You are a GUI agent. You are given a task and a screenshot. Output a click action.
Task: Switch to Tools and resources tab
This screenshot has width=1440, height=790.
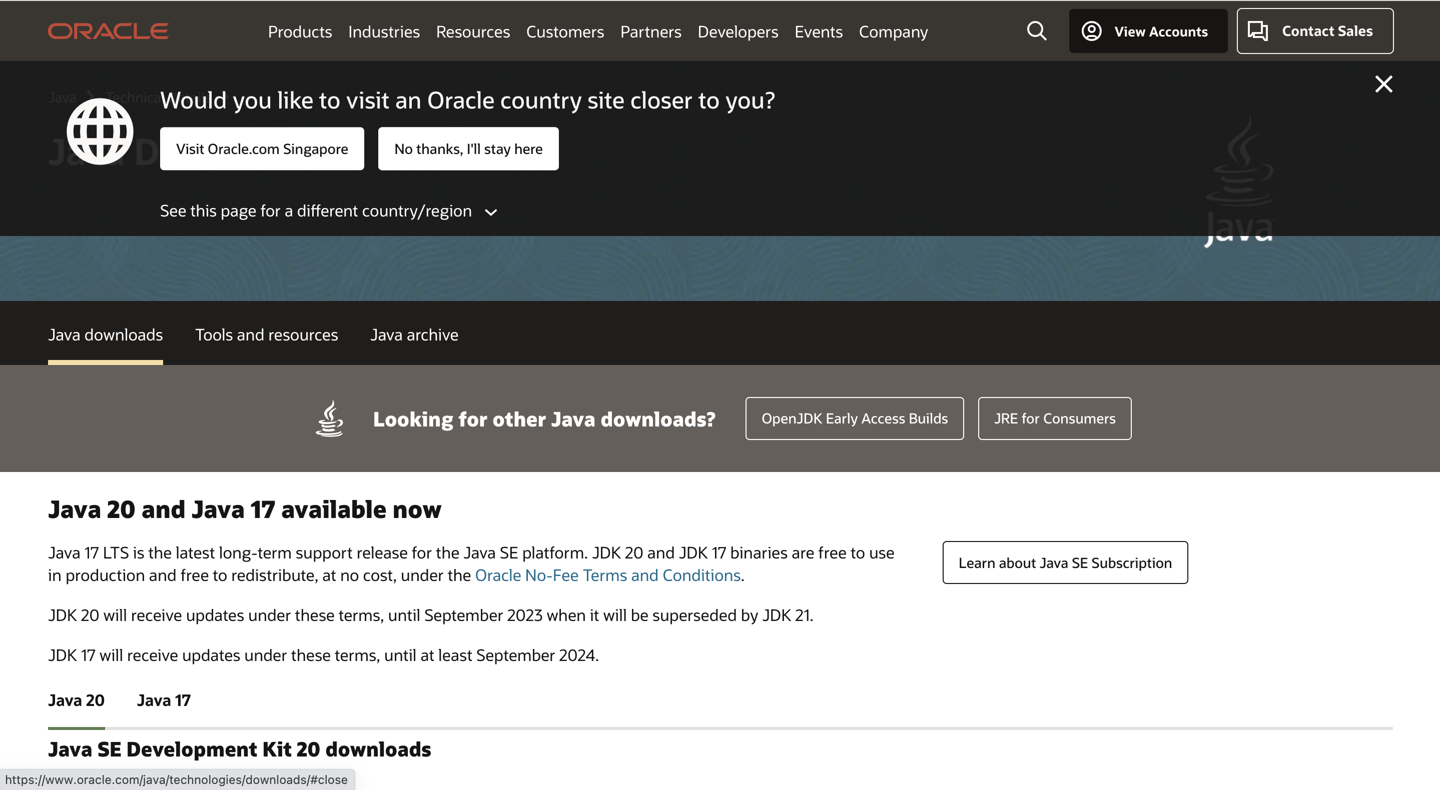[x=266, y=334]
